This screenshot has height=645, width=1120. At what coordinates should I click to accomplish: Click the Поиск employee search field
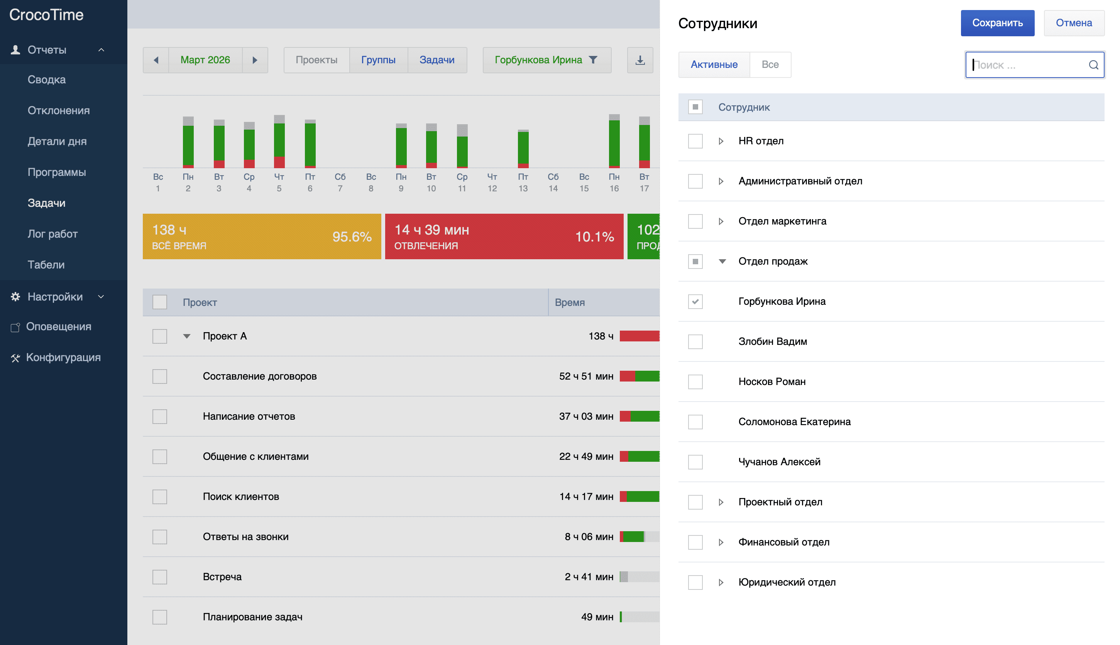coord(1034,65)
